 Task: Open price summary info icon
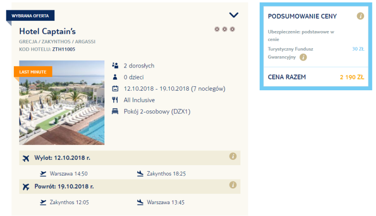(361, 16)
